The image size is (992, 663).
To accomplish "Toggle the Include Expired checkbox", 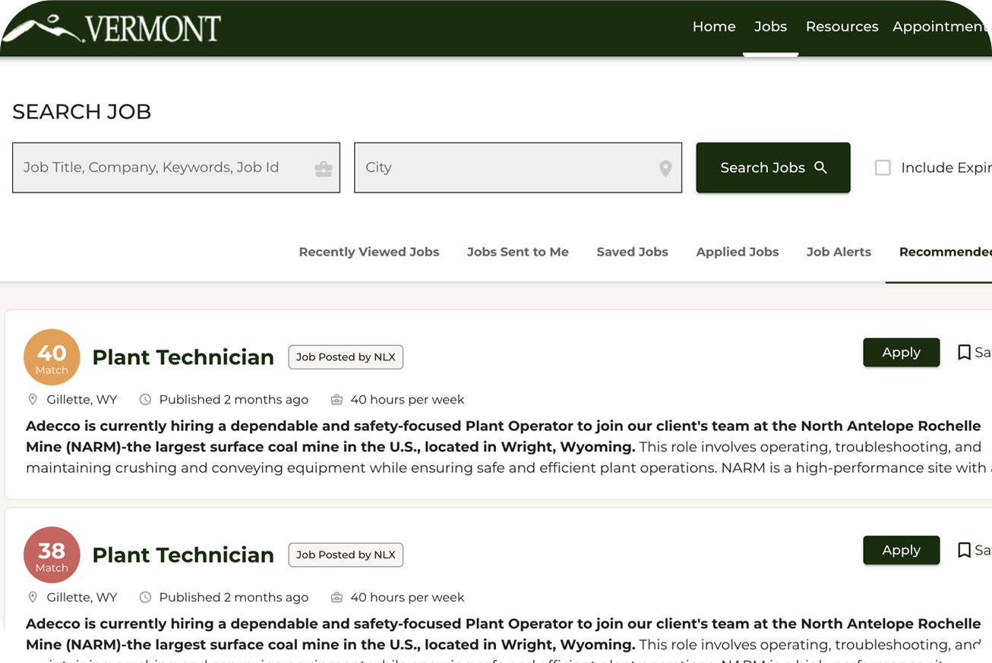I will pos(883,168).
